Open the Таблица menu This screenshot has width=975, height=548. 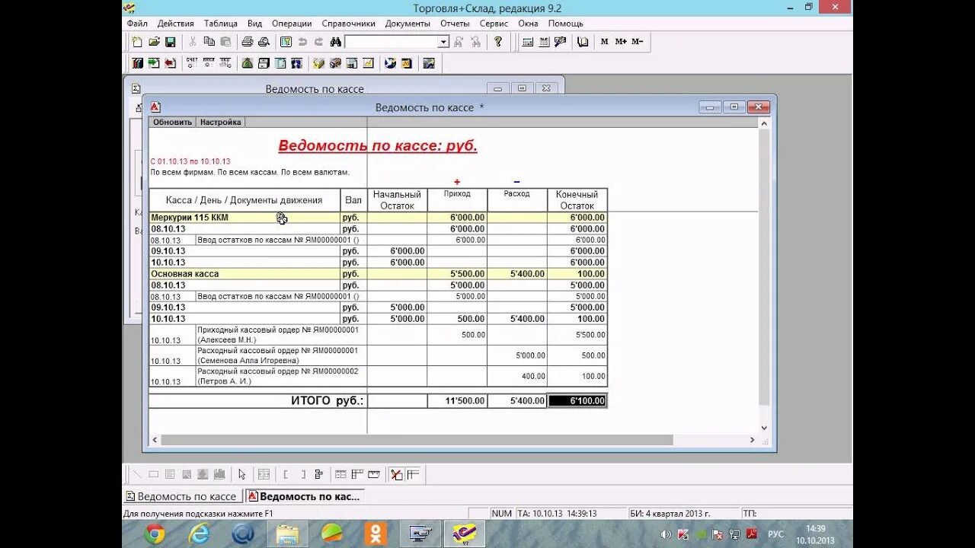(x=221, y=24)
